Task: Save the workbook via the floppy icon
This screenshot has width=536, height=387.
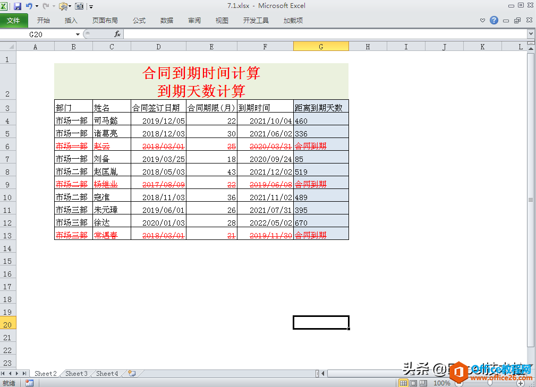Action: click(x=17, y=6)
